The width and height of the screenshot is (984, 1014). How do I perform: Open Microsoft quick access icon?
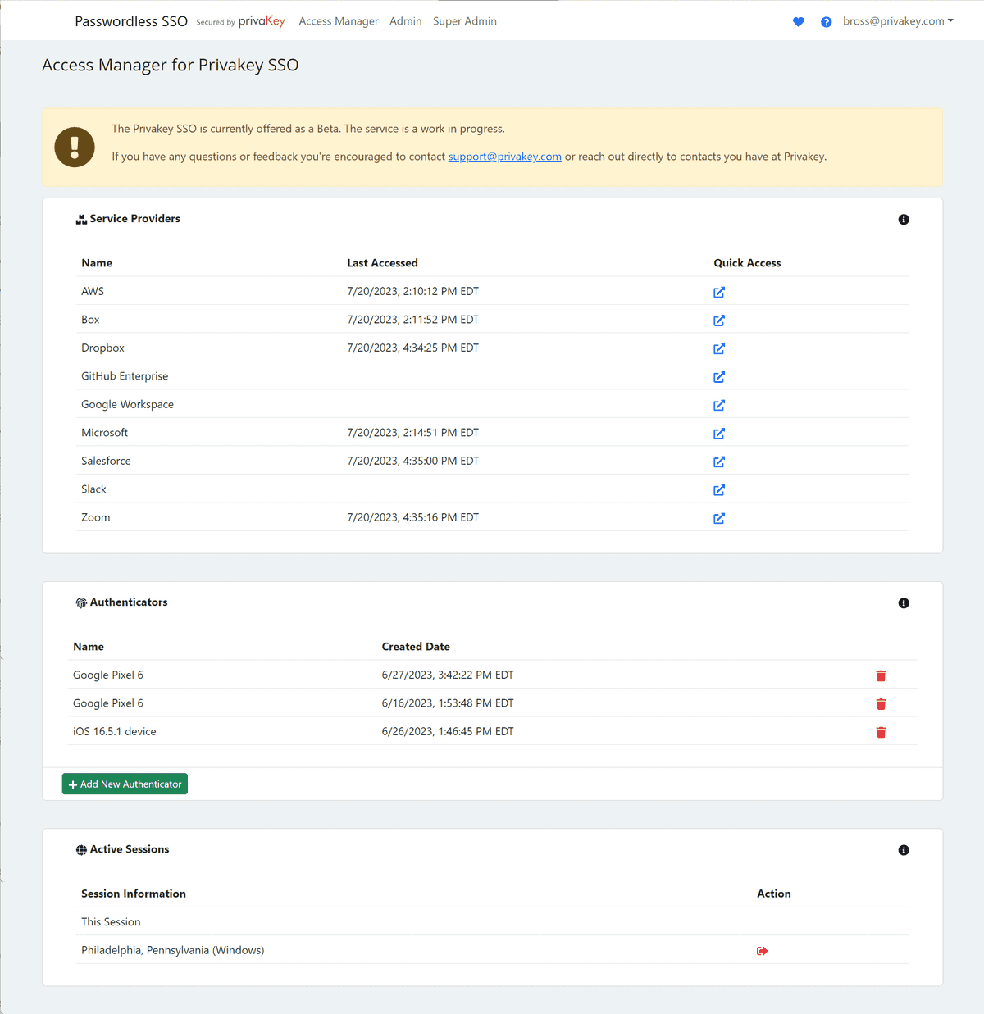click(719, 434)
